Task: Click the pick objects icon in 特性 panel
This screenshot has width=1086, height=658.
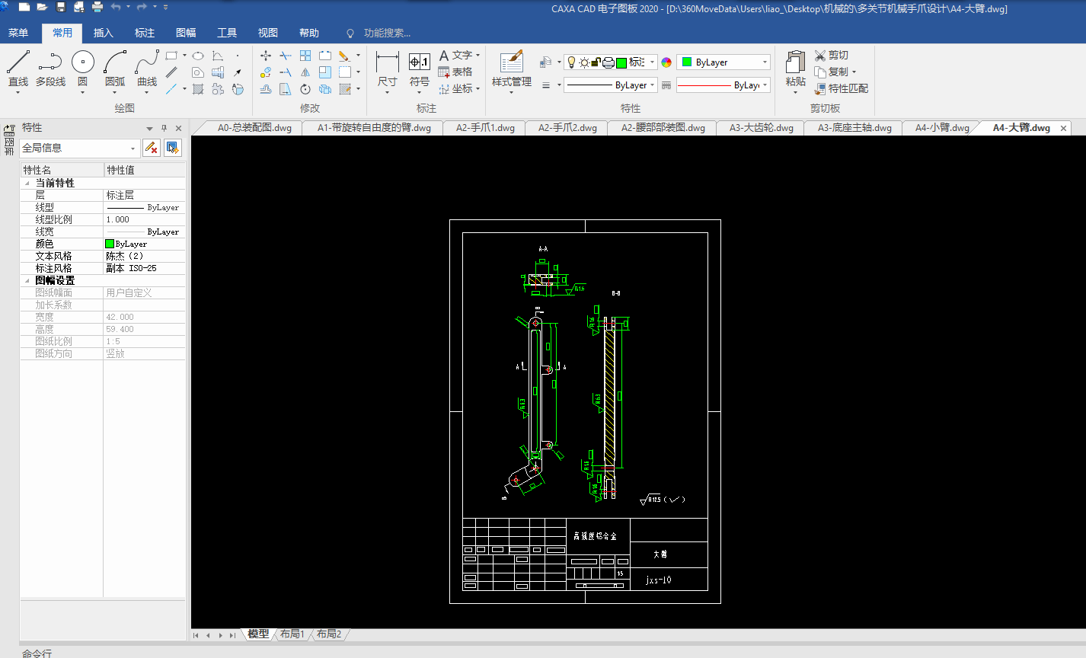Action: (173, 148)
